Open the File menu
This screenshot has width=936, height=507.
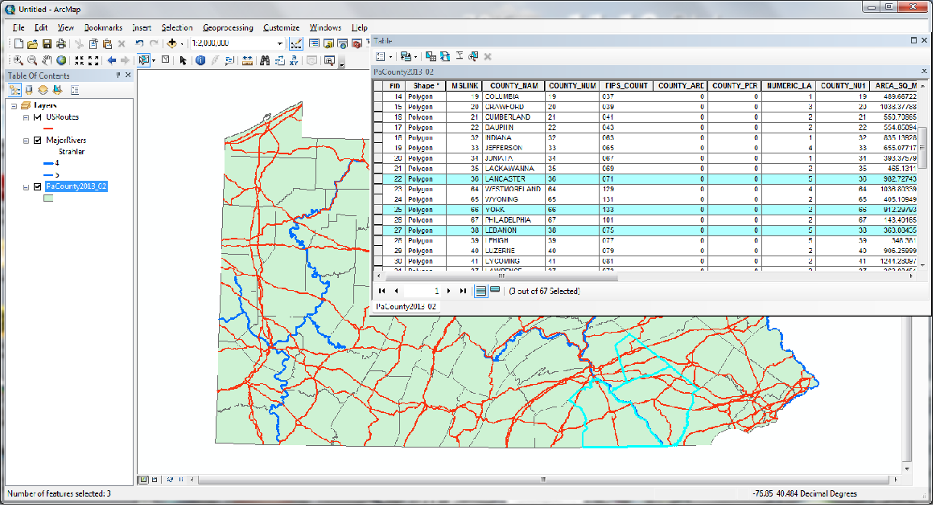[19, 28]
